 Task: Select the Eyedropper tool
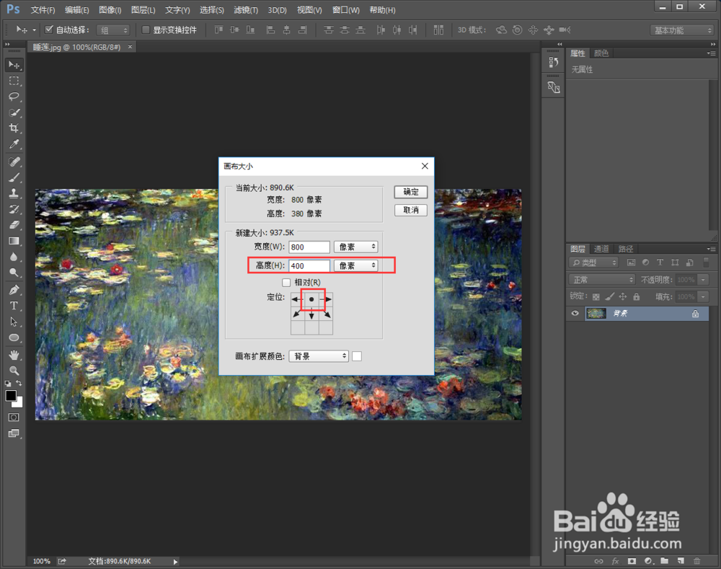click(14, 144)
